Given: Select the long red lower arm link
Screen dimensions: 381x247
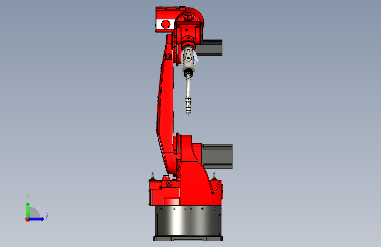Looking at the screenshot, I should (166, 105).
